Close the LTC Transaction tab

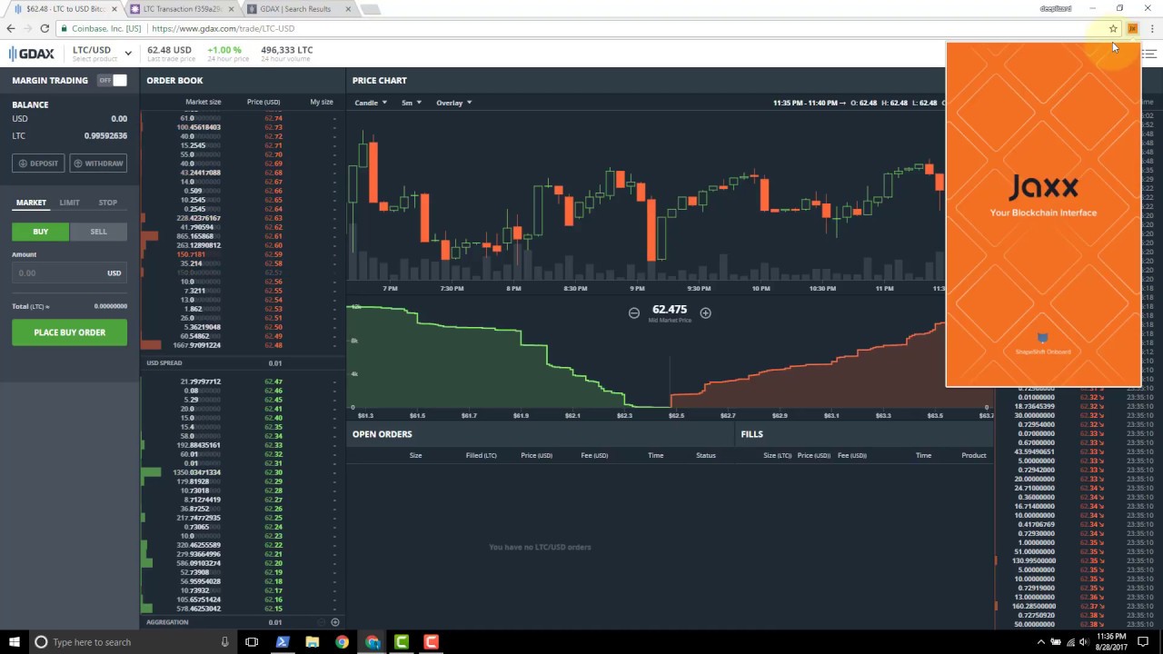pyautogui.click(x=231, y=9)
